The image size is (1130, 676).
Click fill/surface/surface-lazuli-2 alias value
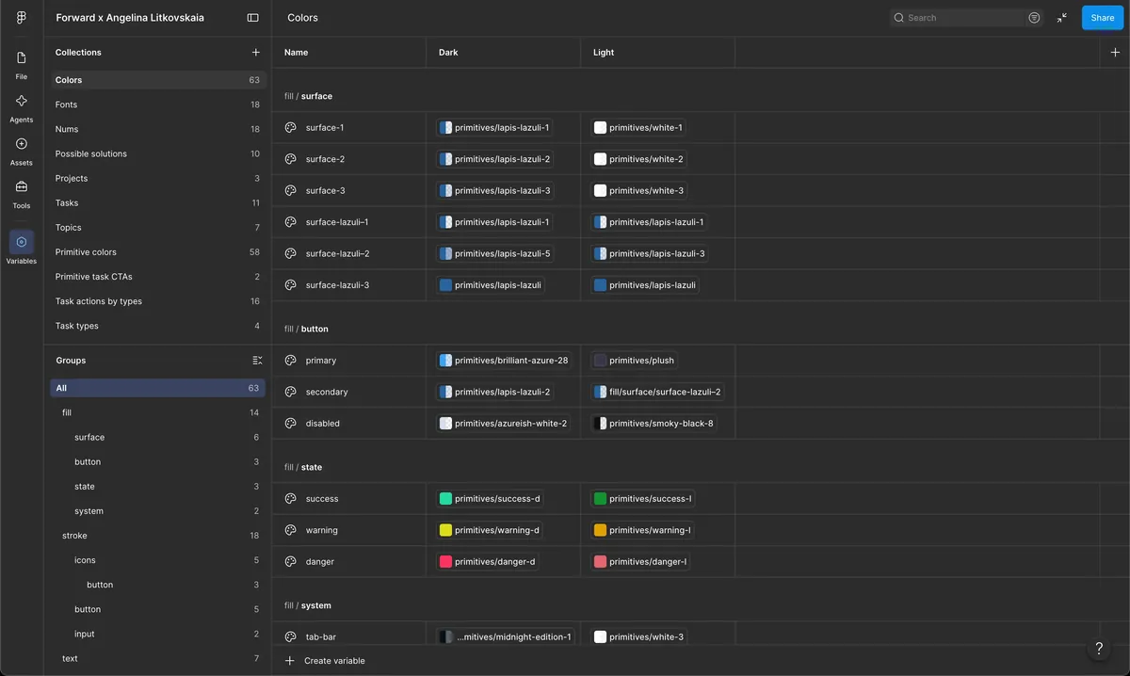click(657, 392)
